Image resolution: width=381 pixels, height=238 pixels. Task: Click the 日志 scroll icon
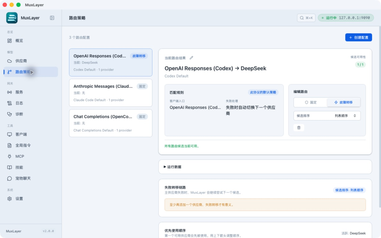[x=10, y=103]
